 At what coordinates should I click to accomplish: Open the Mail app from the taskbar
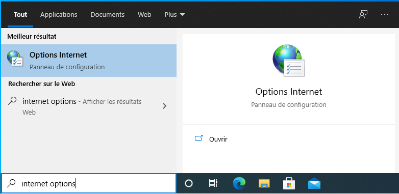tap(314, 184)
